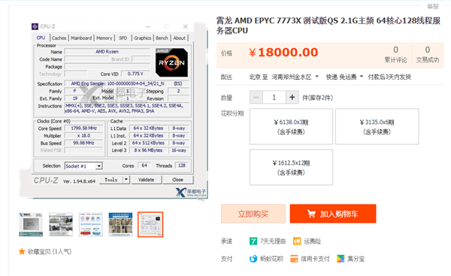Click the favorite star icon (收藏宝贝)
The height and width of the screenshot is (276, 451).
(22, 251)
